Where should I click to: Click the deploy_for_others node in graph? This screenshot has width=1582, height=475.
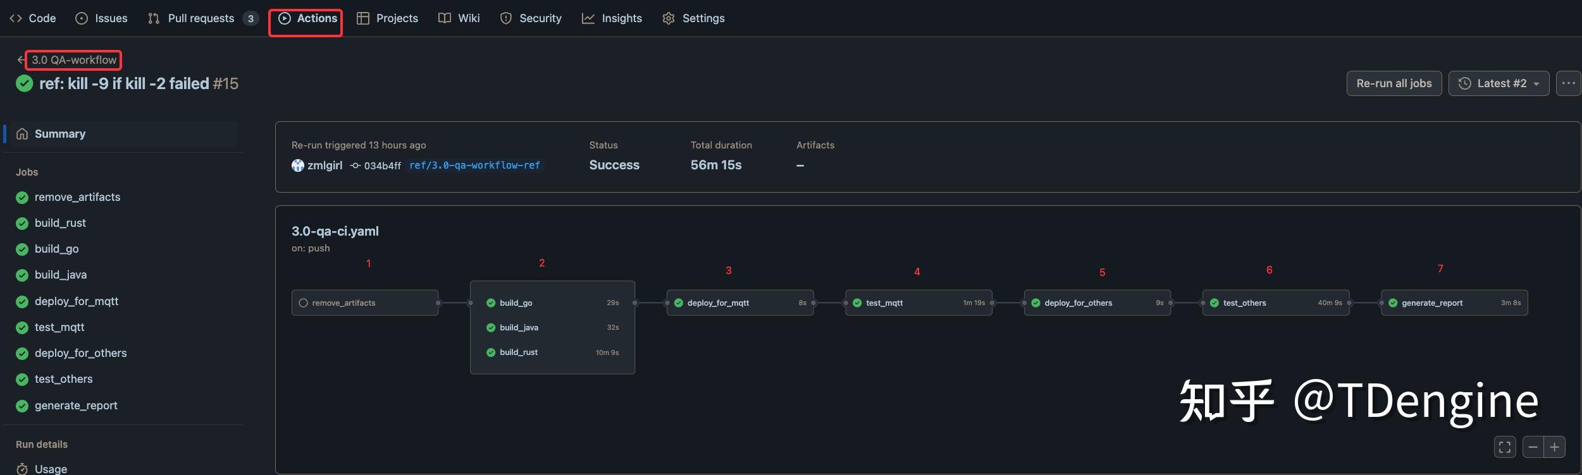[x=1097, y=303]
